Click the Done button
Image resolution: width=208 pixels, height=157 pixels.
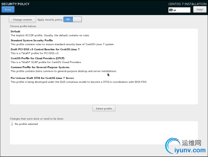[8, 10]
